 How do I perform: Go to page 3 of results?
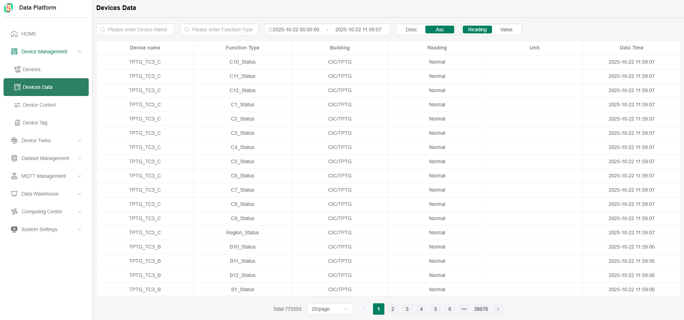[x=407, y=309]
